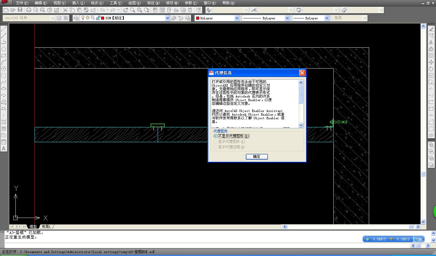Toggle layer on/off lightbulb icon
The width and height of the screenshot is (436, 256).
pyautogui.click(x=83, y=18)
